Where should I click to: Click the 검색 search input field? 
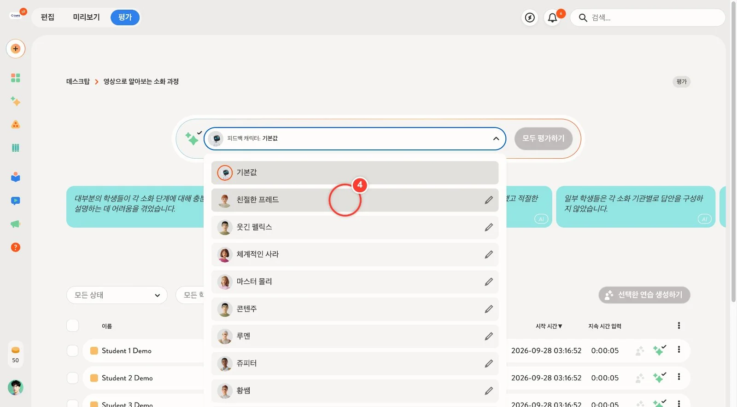[x=648, y=17]
